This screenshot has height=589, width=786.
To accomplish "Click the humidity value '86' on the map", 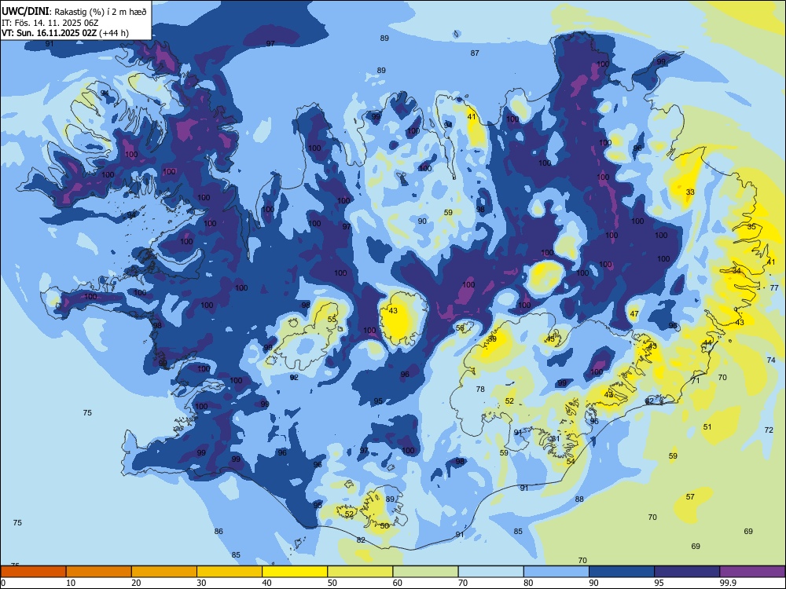I will point(219,532).
